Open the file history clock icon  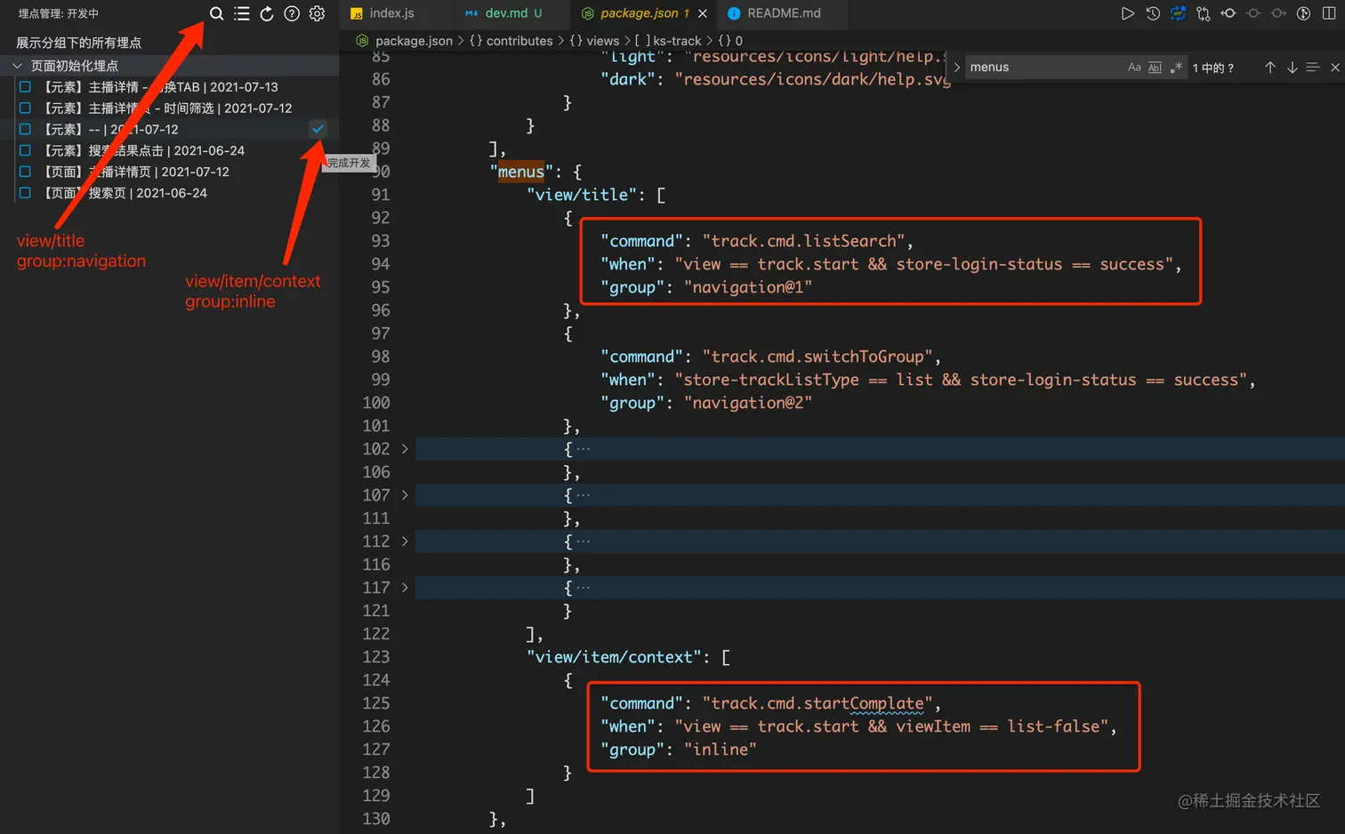[1153, 13]
